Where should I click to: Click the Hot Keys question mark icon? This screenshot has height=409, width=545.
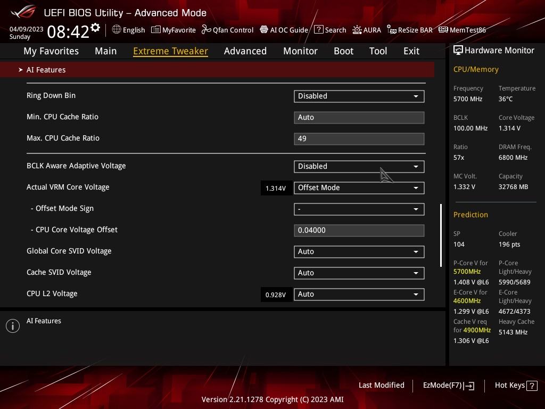532,386
